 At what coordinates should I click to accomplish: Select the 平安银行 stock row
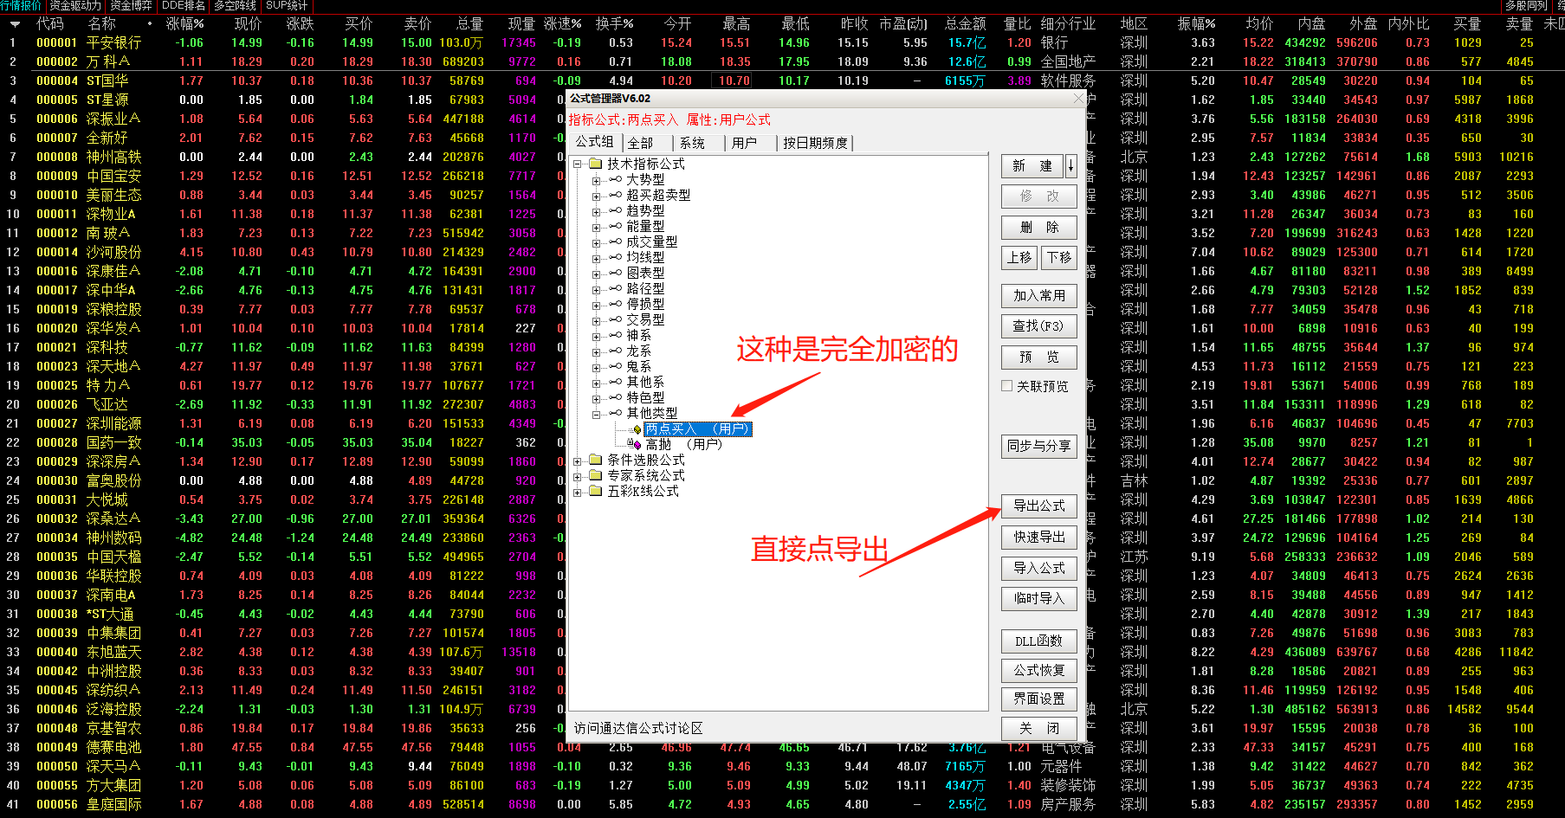click(782, 42)
